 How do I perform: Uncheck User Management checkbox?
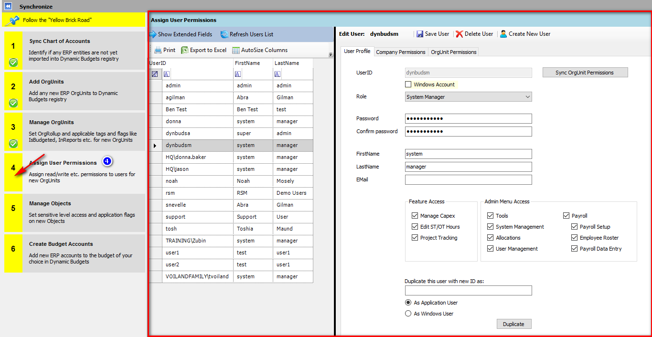pos(490,249)
